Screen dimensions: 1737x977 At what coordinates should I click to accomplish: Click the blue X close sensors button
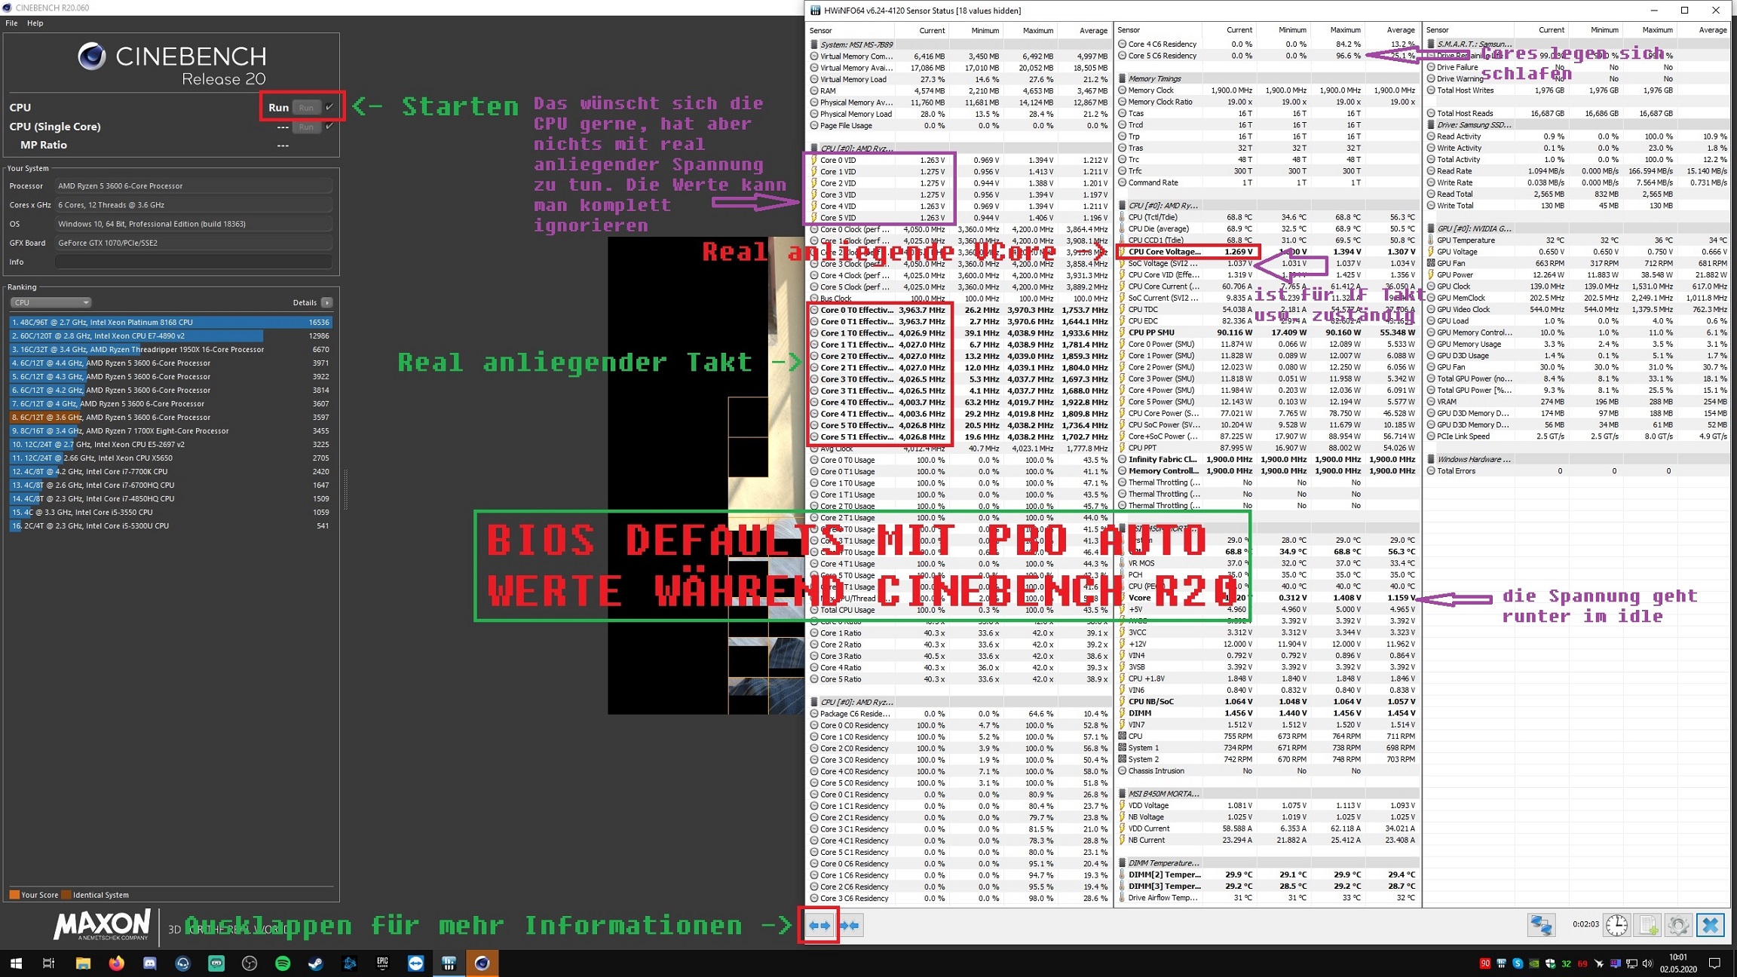click(1711, 925)
